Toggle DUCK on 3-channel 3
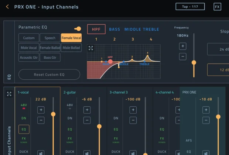The width and height of the screenshot is (229, 155). click(x=116, y=152)
